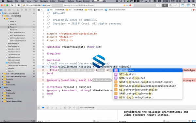Expand Products group under main project
The width and height of the screenshot is (196, 123).
click(2, 79)
